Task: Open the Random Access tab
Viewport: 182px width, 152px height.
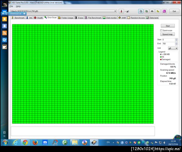Action: tap(136, 18)
